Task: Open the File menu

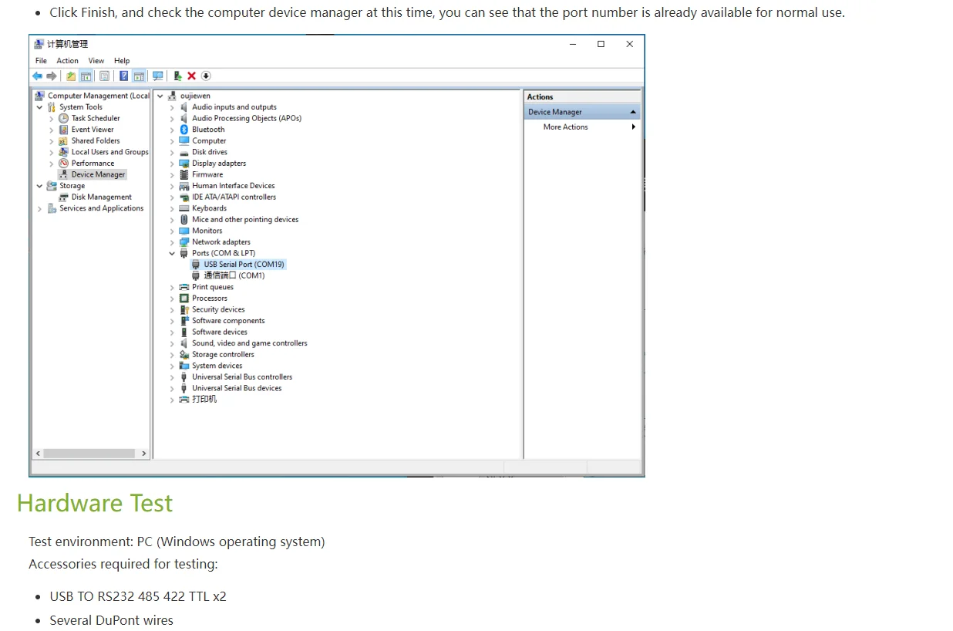Action: point(41,60)
